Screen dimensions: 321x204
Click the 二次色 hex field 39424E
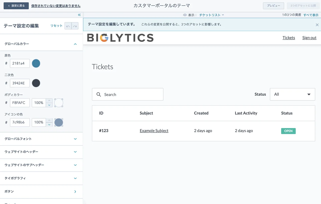click(20, 83)
